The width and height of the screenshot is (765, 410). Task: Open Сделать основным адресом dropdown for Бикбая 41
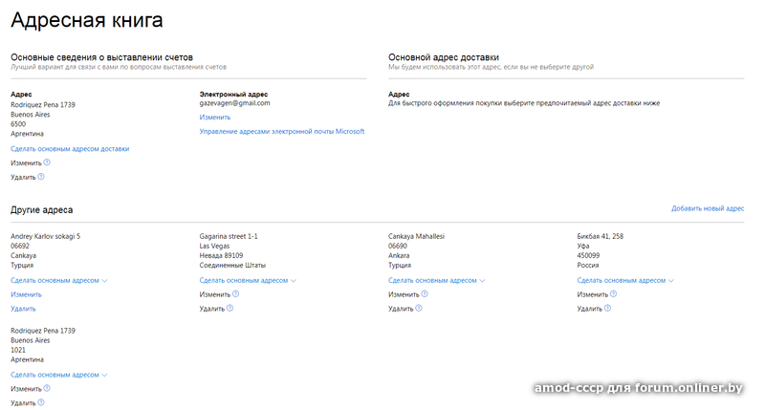tap(625, 281)
